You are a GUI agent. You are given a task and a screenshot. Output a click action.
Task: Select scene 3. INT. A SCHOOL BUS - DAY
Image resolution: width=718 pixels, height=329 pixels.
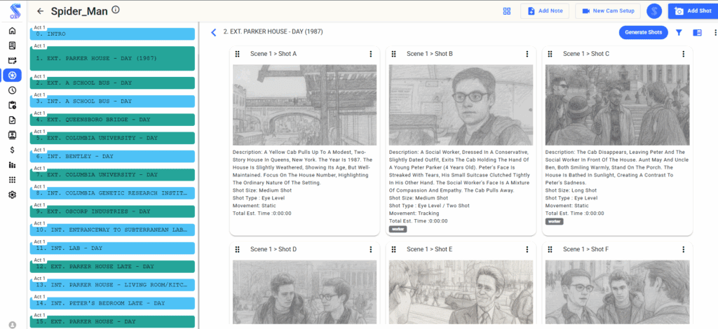point(112,101)
